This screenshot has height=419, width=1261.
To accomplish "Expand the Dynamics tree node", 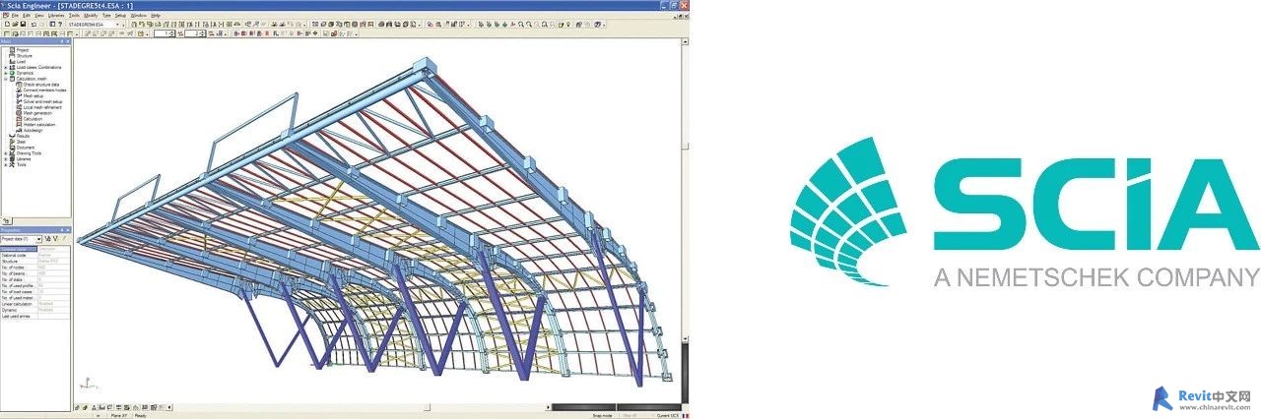I will pyautogui.click(x=5, y=73).
